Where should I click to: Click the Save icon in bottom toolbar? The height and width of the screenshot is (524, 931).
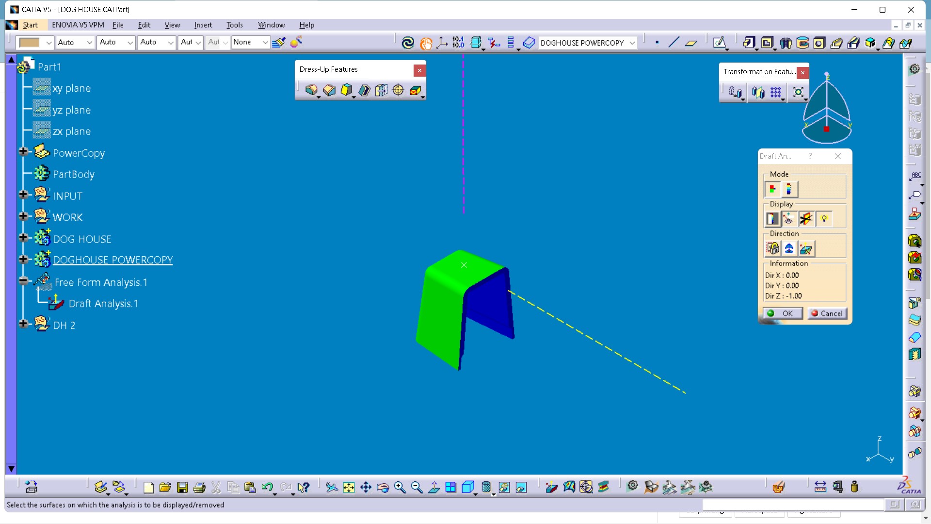coord(182,487)
